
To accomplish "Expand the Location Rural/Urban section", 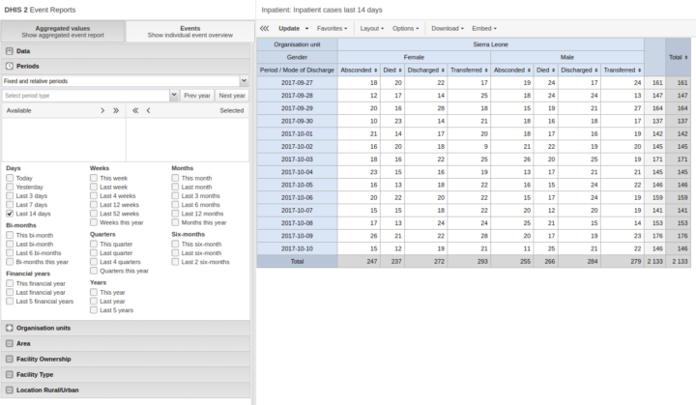I will pyautogui.click(x=126, y=391).
